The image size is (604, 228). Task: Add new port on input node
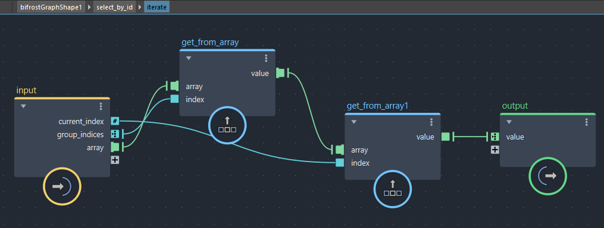point(115,160)
